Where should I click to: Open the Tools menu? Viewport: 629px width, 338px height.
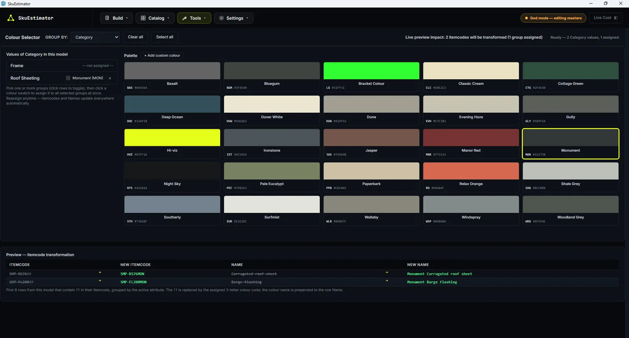194,18
